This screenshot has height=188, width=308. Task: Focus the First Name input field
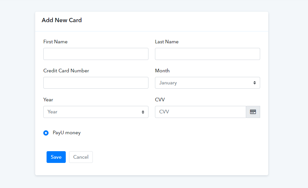(96, 54)
